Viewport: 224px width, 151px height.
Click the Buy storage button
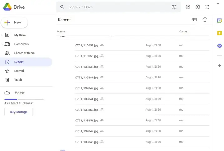(19, 112)
